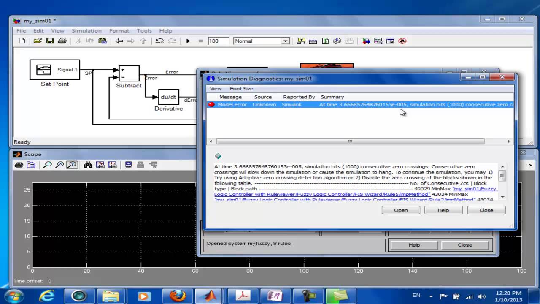Click the Source column header
The width and height of the screenshot is (540, 304).
[x=263, y=97]
